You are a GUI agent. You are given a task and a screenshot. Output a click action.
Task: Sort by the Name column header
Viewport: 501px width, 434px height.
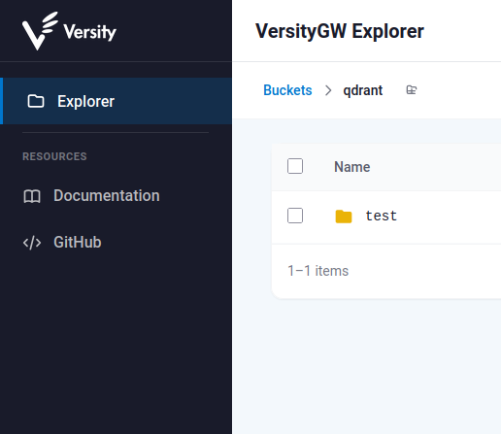pyautogui.click(x=351, y=167)
